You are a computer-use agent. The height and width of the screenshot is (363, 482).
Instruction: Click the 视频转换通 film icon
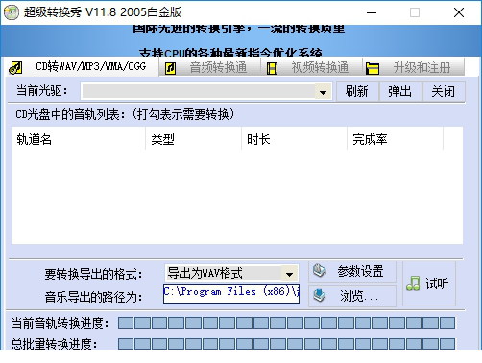point(272,68)
